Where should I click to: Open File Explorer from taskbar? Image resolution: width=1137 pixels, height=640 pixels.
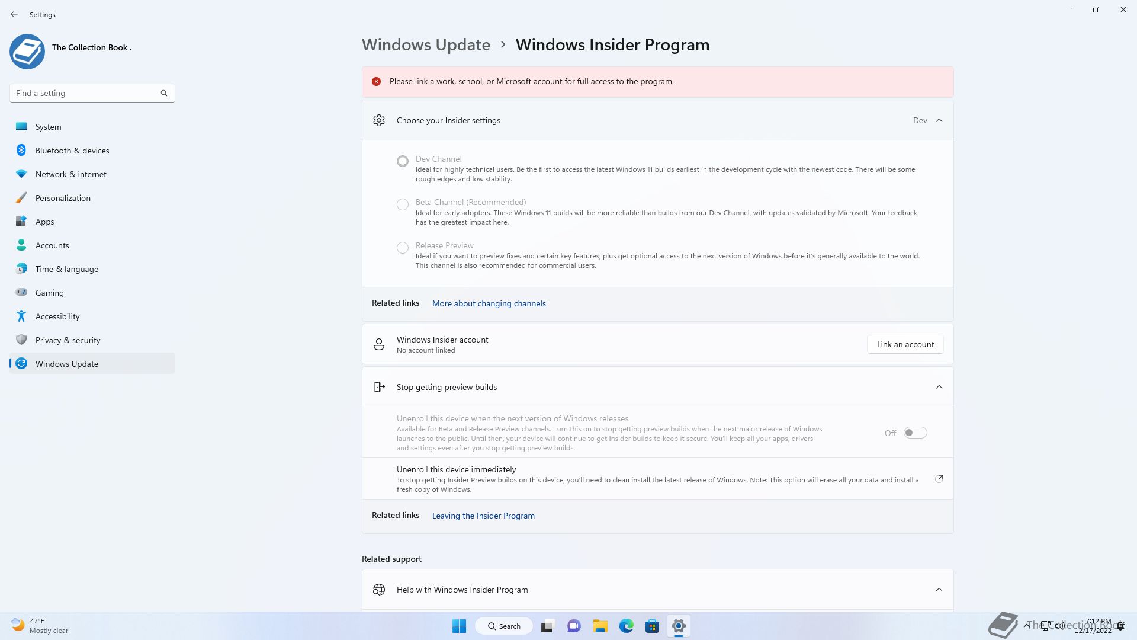[600, 626]
